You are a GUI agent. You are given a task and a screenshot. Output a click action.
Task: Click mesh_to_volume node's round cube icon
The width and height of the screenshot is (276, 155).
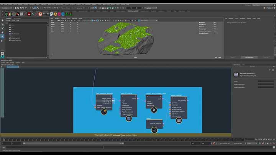pos(129,118)
